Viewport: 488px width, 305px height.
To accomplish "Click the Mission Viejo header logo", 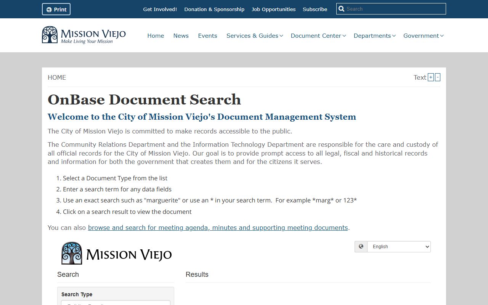I will (84, 35).
